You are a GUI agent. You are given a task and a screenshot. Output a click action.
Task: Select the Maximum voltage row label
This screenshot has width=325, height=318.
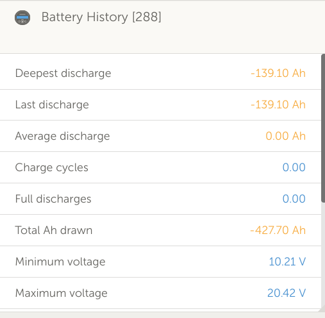pos(61,293)
